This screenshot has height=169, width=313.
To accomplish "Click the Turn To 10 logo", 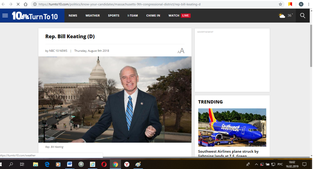I will [x=35, y=16].
